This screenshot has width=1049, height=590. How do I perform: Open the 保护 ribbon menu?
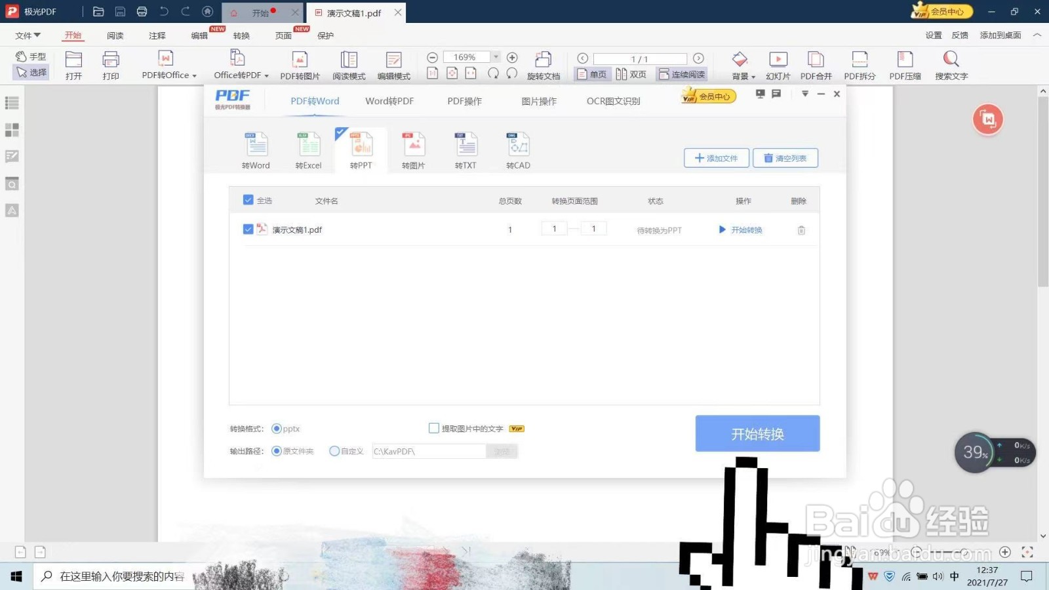pos(325,35)
